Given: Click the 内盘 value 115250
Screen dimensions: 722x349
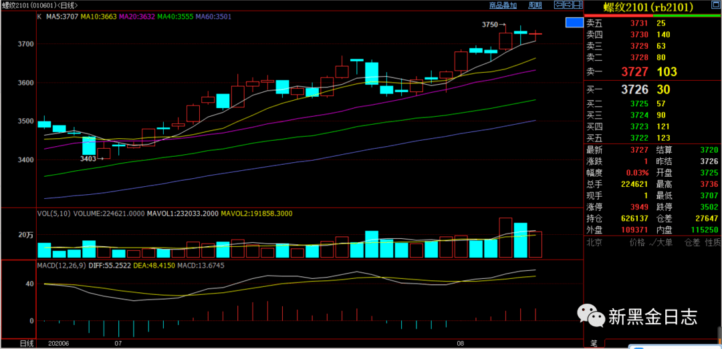Looking at the screenshot, I should [703, 230].
